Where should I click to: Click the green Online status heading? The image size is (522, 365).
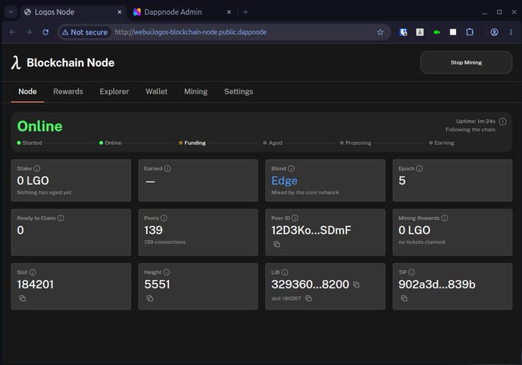[x=40, y=127]
